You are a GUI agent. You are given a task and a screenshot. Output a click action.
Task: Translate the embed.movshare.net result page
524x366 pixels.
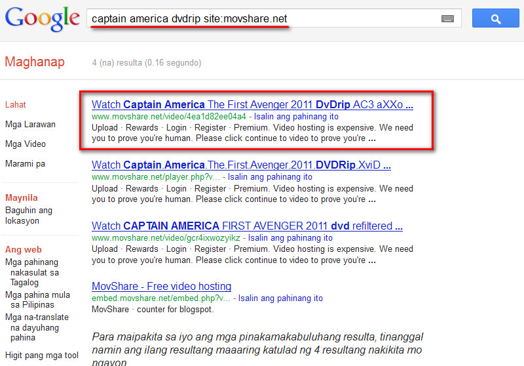click(280, 298)
